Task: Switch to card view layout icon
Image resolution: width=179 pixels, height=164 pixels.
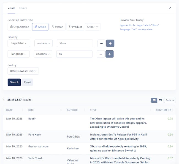Action: [x=160, y=100]
